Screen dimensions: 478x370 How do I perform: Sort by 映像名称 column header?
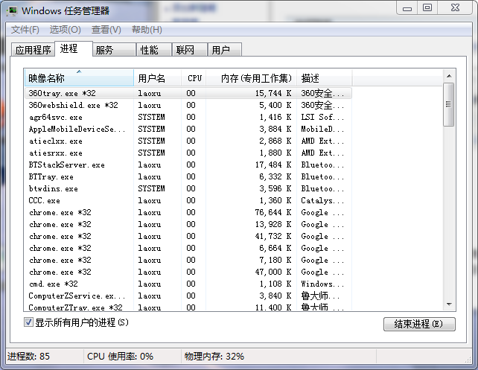pos(79,78)
